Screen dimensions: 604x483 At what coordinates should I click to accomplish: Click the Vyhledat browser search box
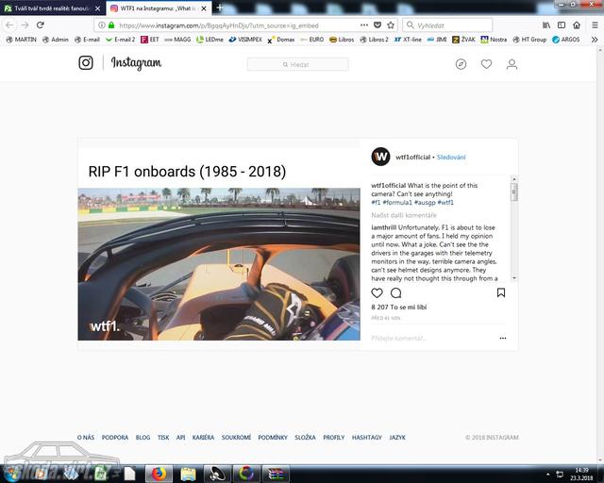447,25
